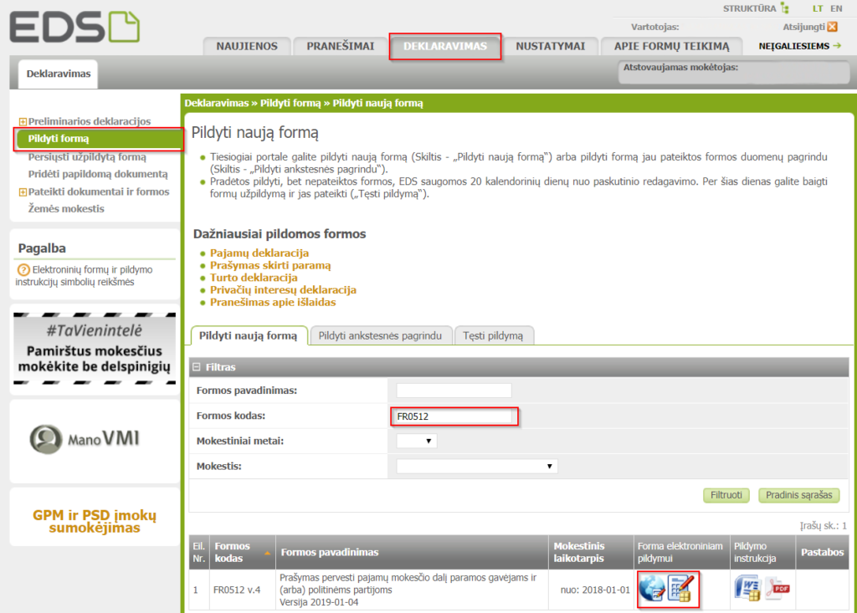Select Pildyti formą in the sidebar
This screenshot has width=857, height=613.
[99, 139]
